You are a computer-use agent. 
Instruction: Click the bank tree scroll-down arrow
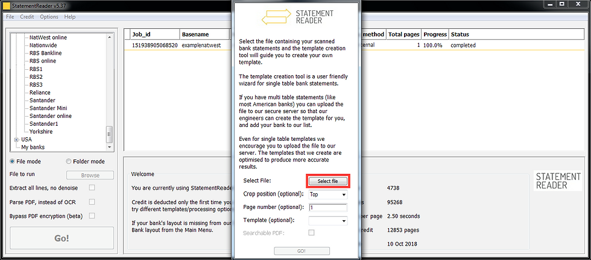(109, 147)
